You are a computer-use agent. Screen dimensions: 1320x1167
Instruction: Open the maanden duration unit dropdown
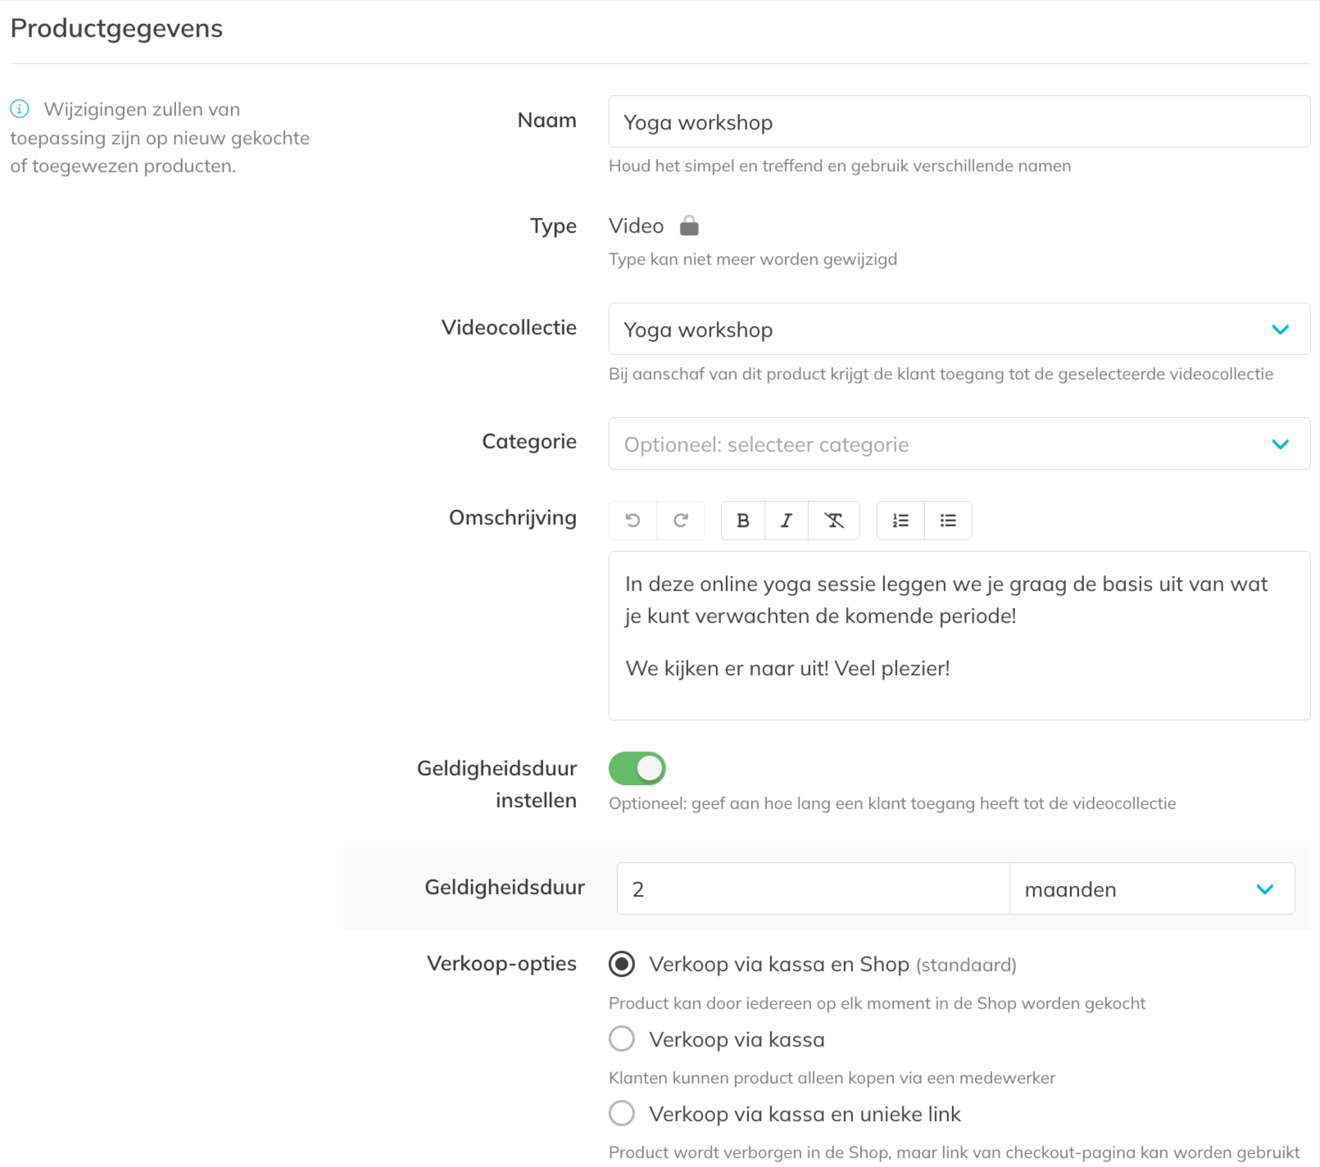[x=1151, y=889]
